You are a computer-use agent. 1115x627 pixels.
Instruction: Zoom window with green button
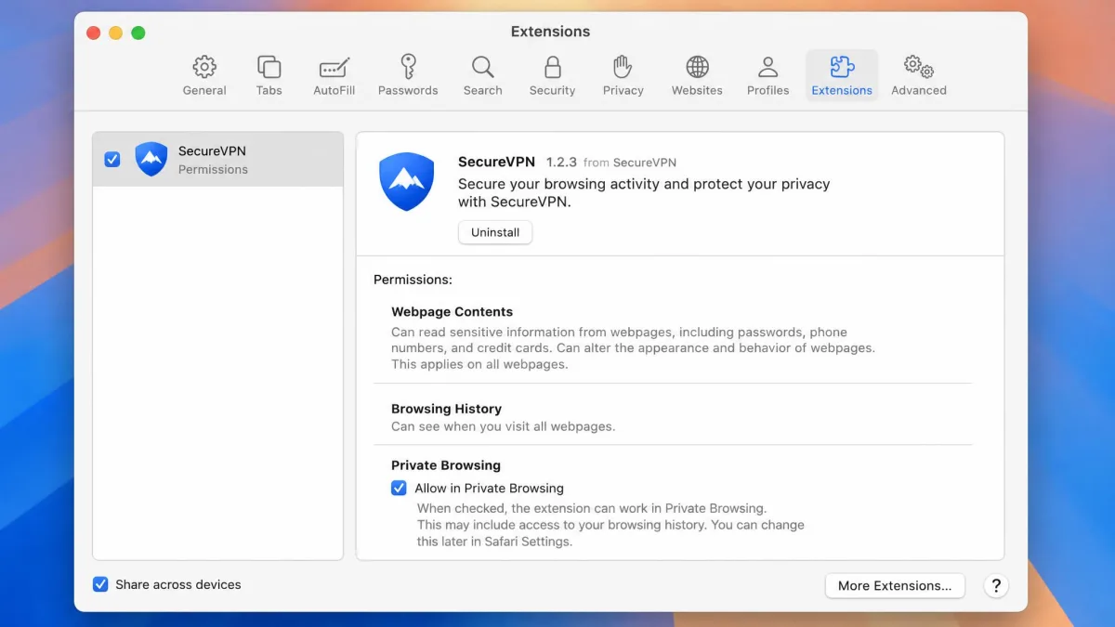(138, 33)
